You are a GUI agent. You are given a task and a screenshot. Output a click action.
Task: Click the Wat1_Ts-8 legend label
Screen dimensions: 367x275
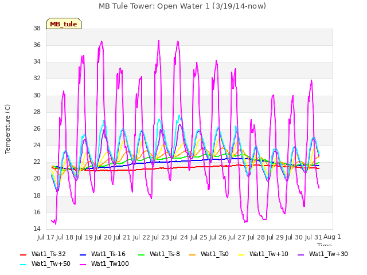coord(165,254)
